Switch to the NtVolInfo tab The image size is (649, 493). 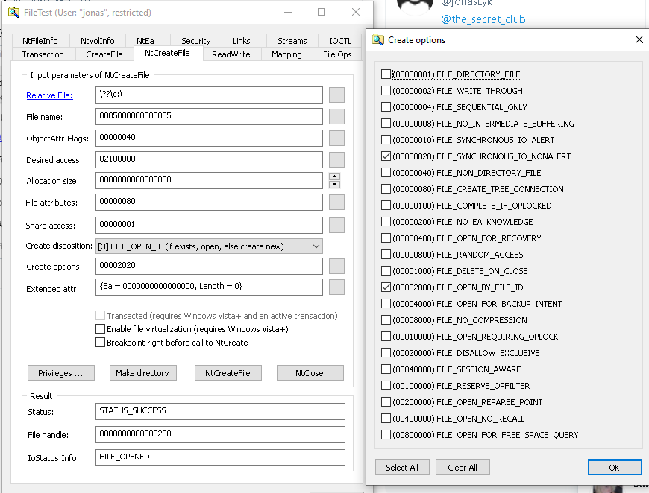click(x=97, y=40)
